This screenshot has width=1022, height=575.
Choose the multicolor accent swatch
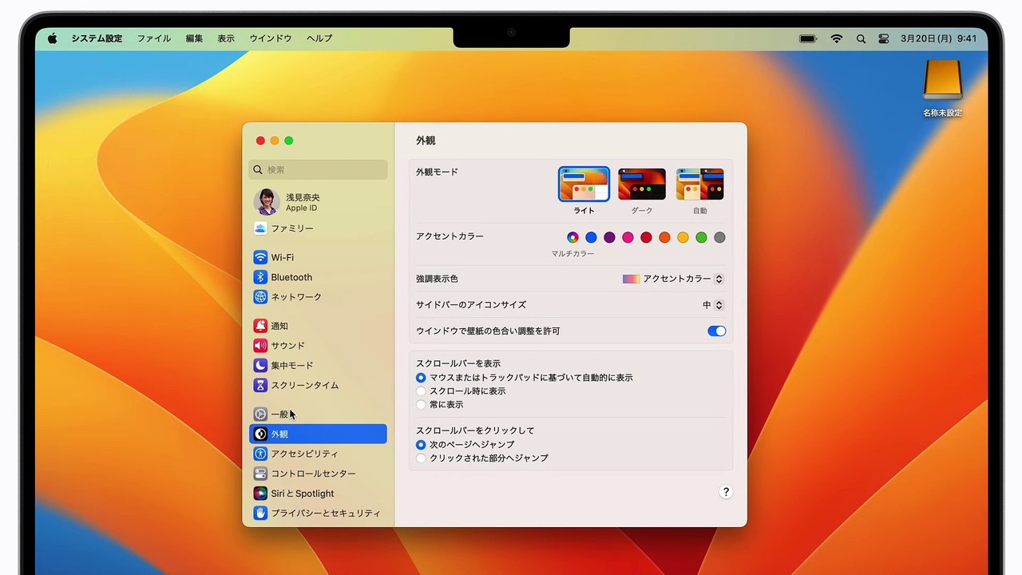572,237
